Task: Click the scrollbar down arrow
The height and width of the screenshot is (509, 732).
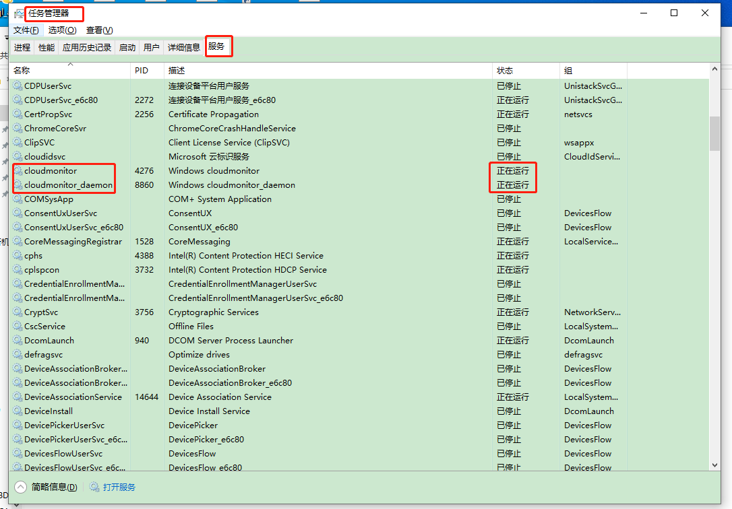Action: [715, 465]
